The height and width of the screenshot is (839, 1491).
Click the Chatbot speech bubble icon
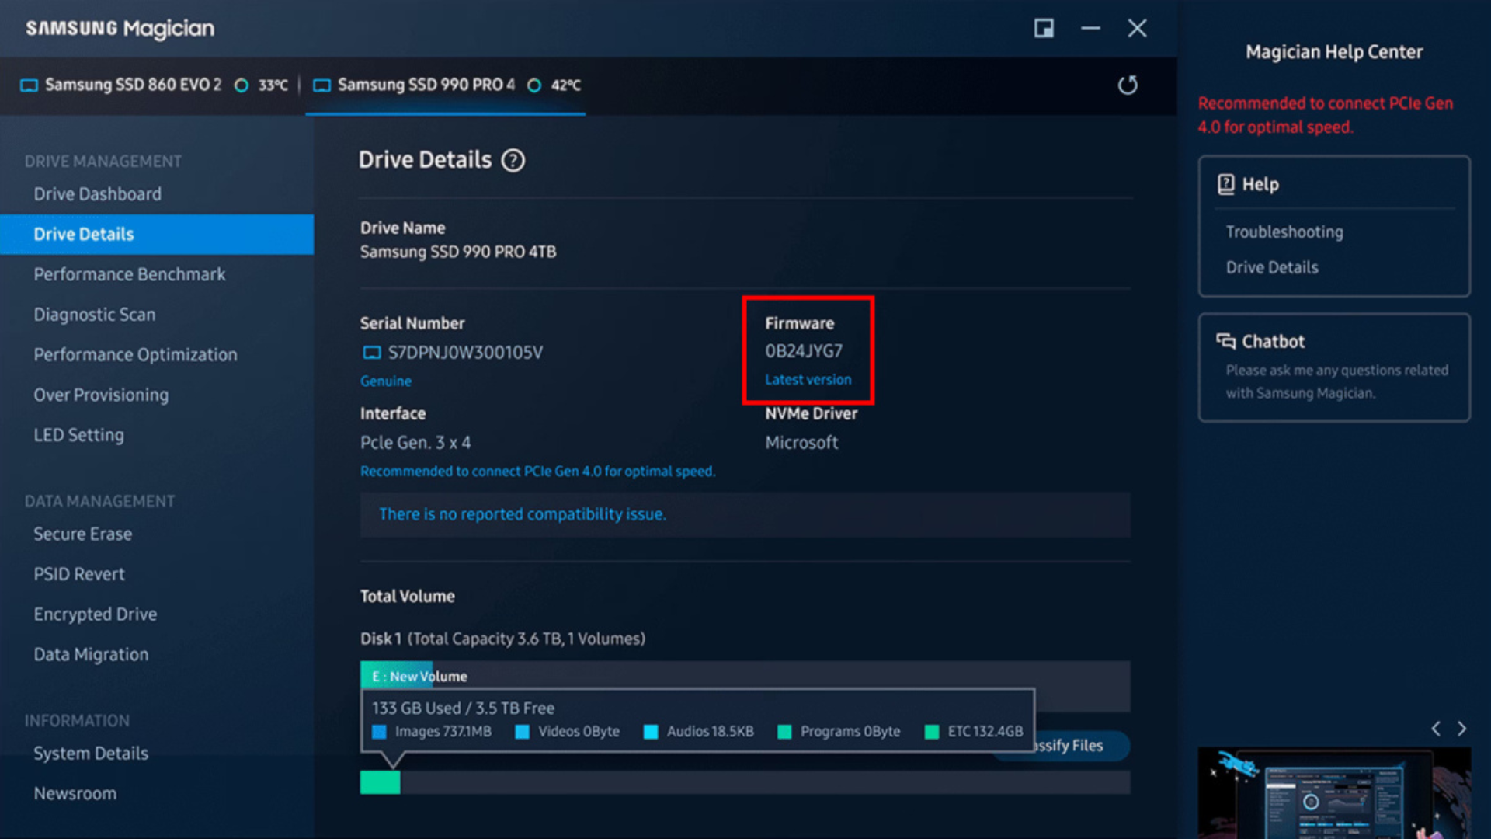coord(1225,341)
